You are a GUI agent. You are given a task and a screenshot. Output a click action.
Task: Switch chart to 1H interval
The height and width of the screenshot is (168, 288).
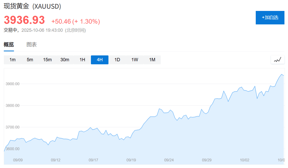pyautogui.click(x=82, y=60)
